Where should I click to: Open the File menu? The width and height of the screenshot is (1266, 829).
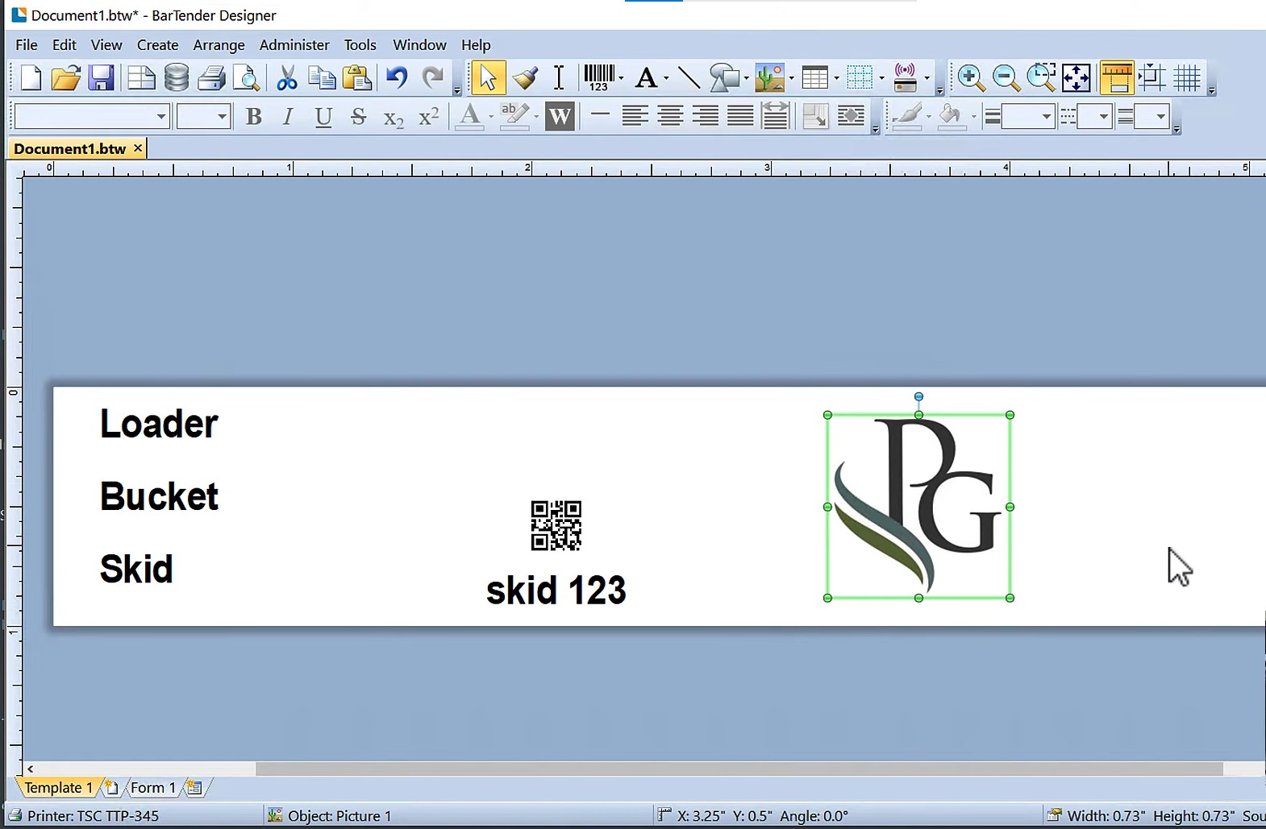[x=27, y=45]
